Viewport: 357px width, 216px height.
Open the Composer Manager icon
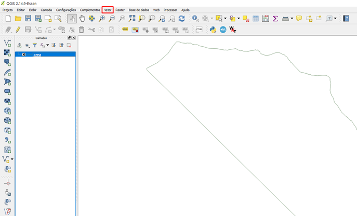click(x=58, y=19)
